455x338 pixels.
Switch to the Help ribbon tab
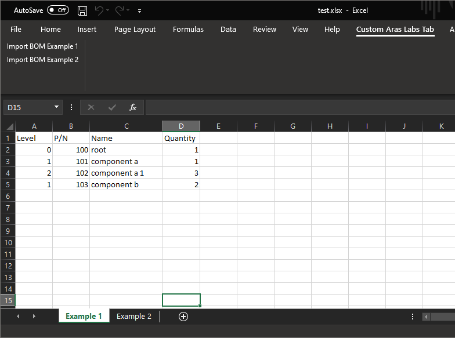point(332,29)
